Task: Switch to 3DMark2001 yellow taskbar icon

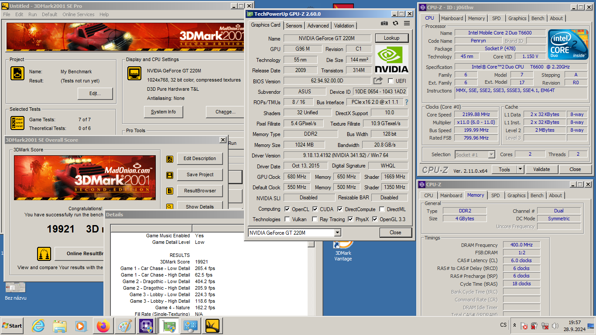Action: point(212,326)
